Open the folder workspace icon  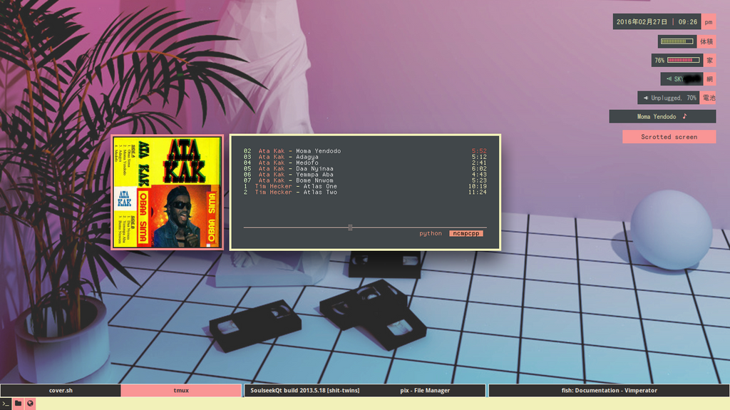(18, 404)
